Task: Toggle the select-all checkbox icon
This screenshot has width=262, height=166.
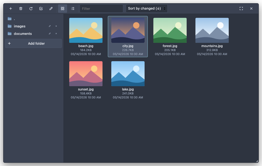Action: (41, 9)
